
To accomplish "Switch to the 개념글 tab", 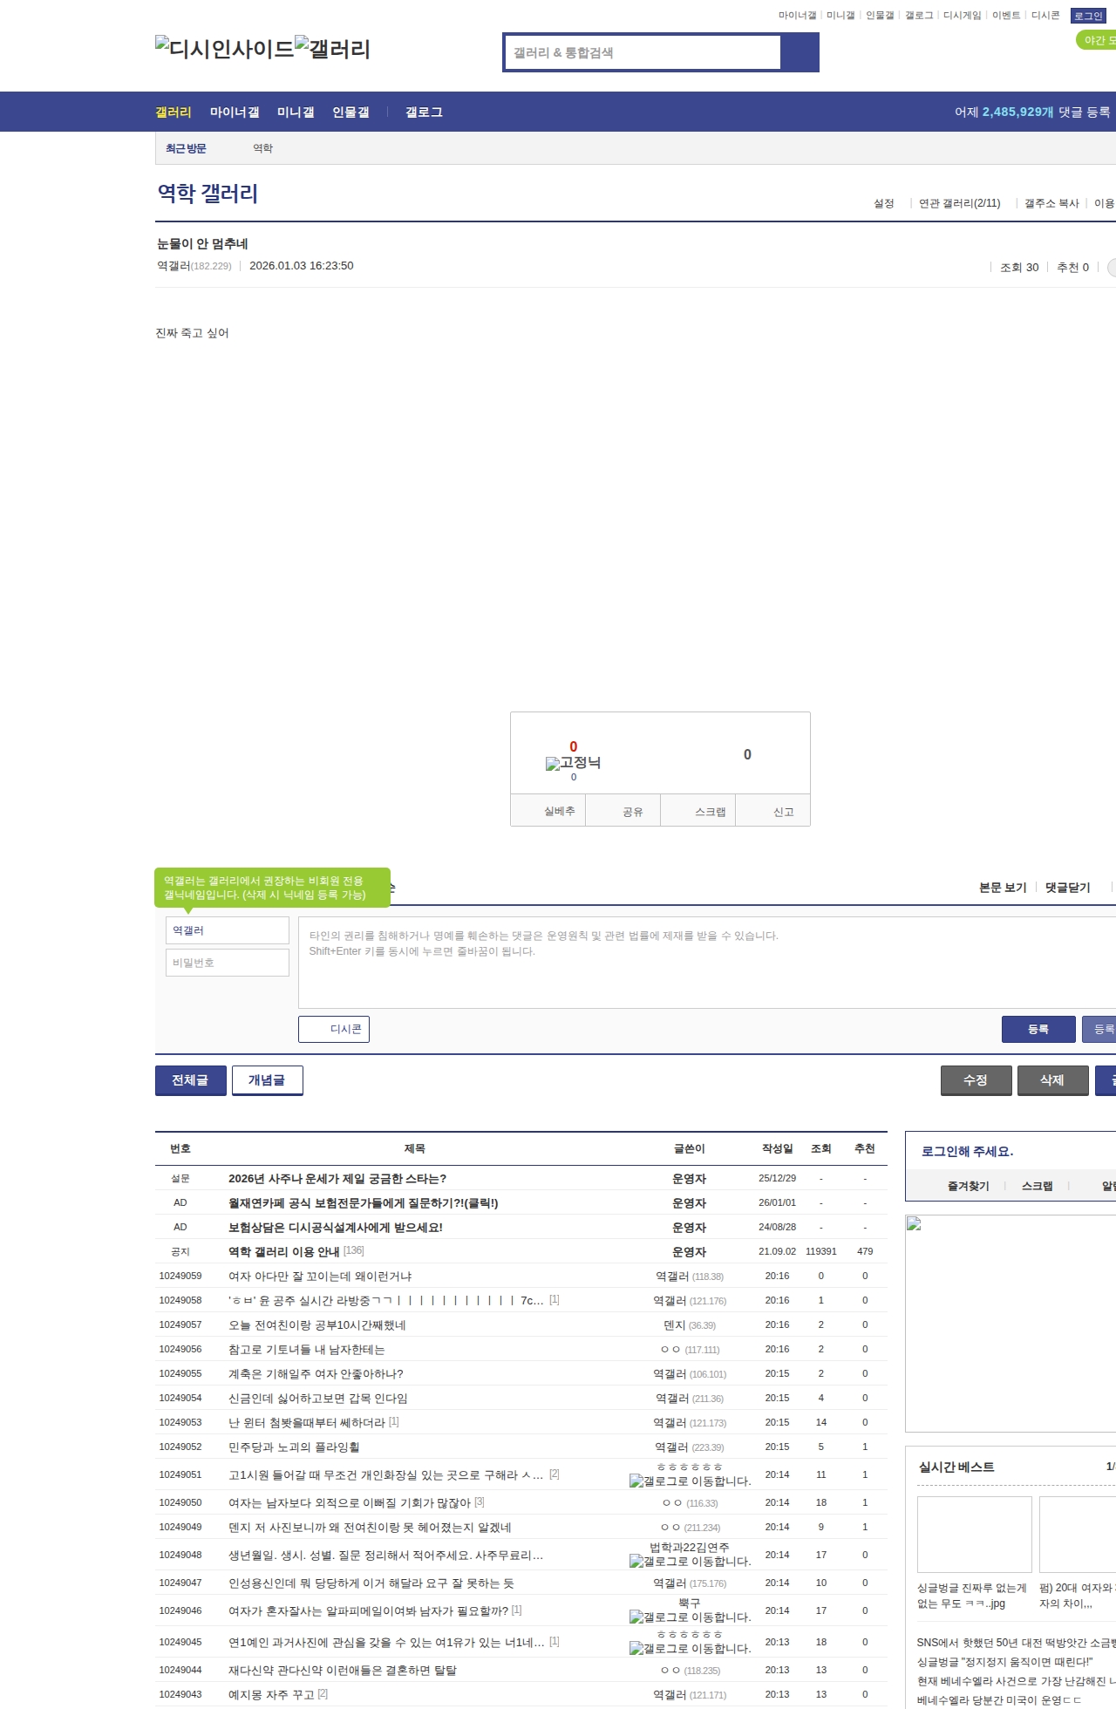I will pyautogui.click(x=267, y=1080).
